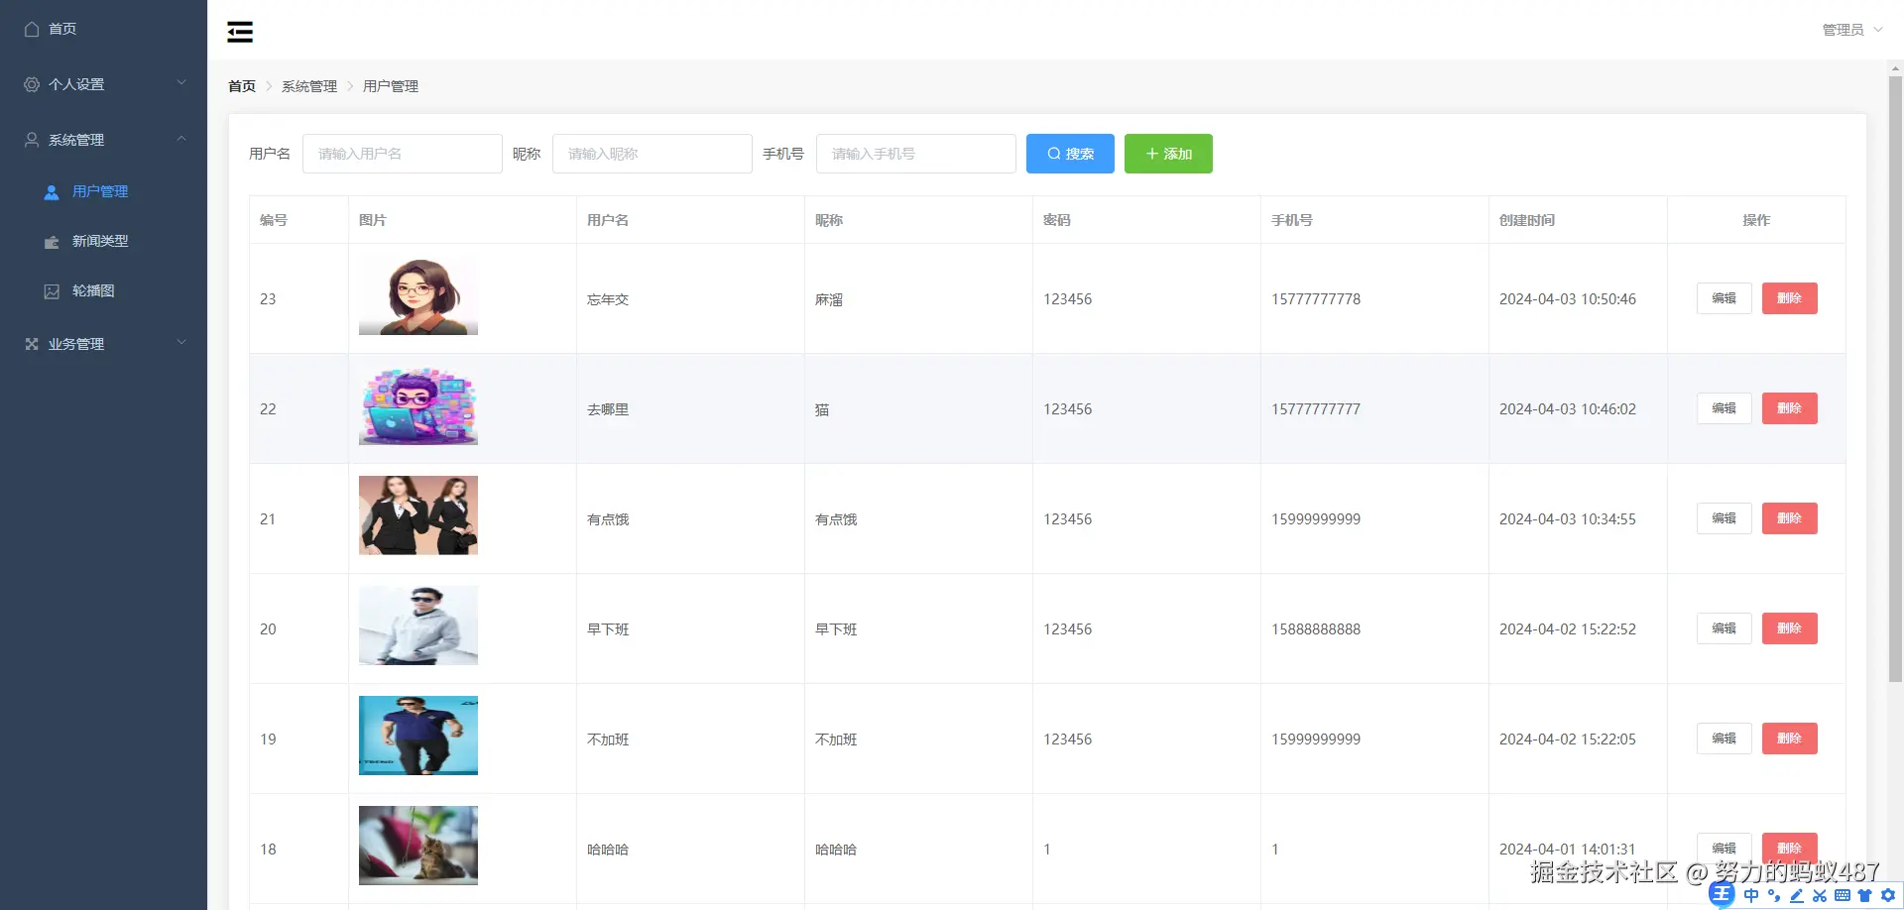Viewport: 1904px width, 910px height.
Task: Click the IME pen handwriting icon
Action: pyautogui.click(x=1797, y=895)
